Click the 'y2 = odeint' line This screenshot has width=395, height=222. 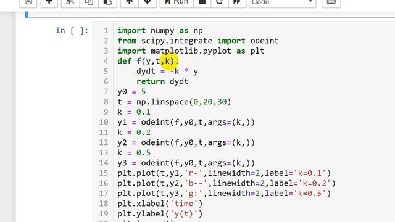[186, 142]
